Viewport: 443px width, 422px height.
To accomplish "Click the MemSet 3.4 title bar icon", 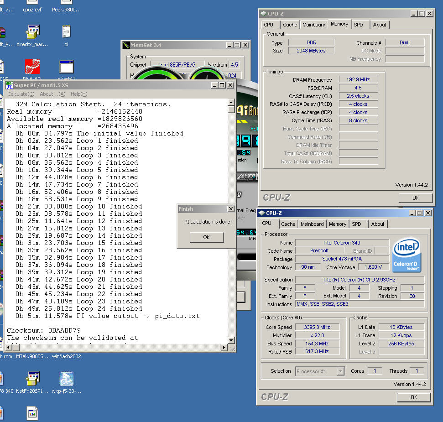I will click(126, 45).
